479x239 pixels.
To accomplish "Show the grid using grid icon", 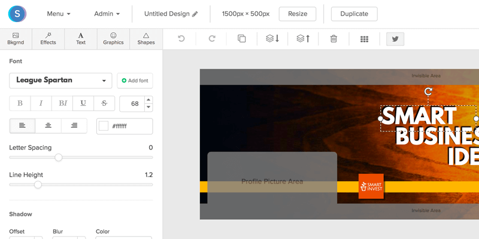I will pos(364,39).
